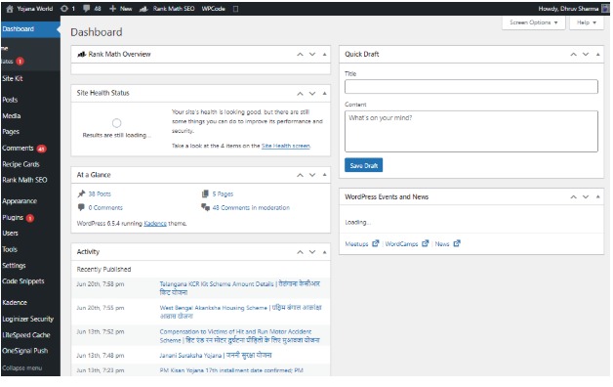Screen dimensions: 613x387
Task: Open the Screen Options dropdown
Action: [534, 22]
